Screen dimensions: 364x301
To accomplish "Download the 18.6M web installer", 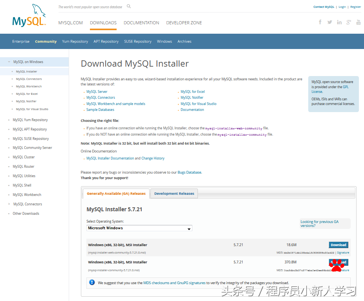I will [x=338, y=245].
